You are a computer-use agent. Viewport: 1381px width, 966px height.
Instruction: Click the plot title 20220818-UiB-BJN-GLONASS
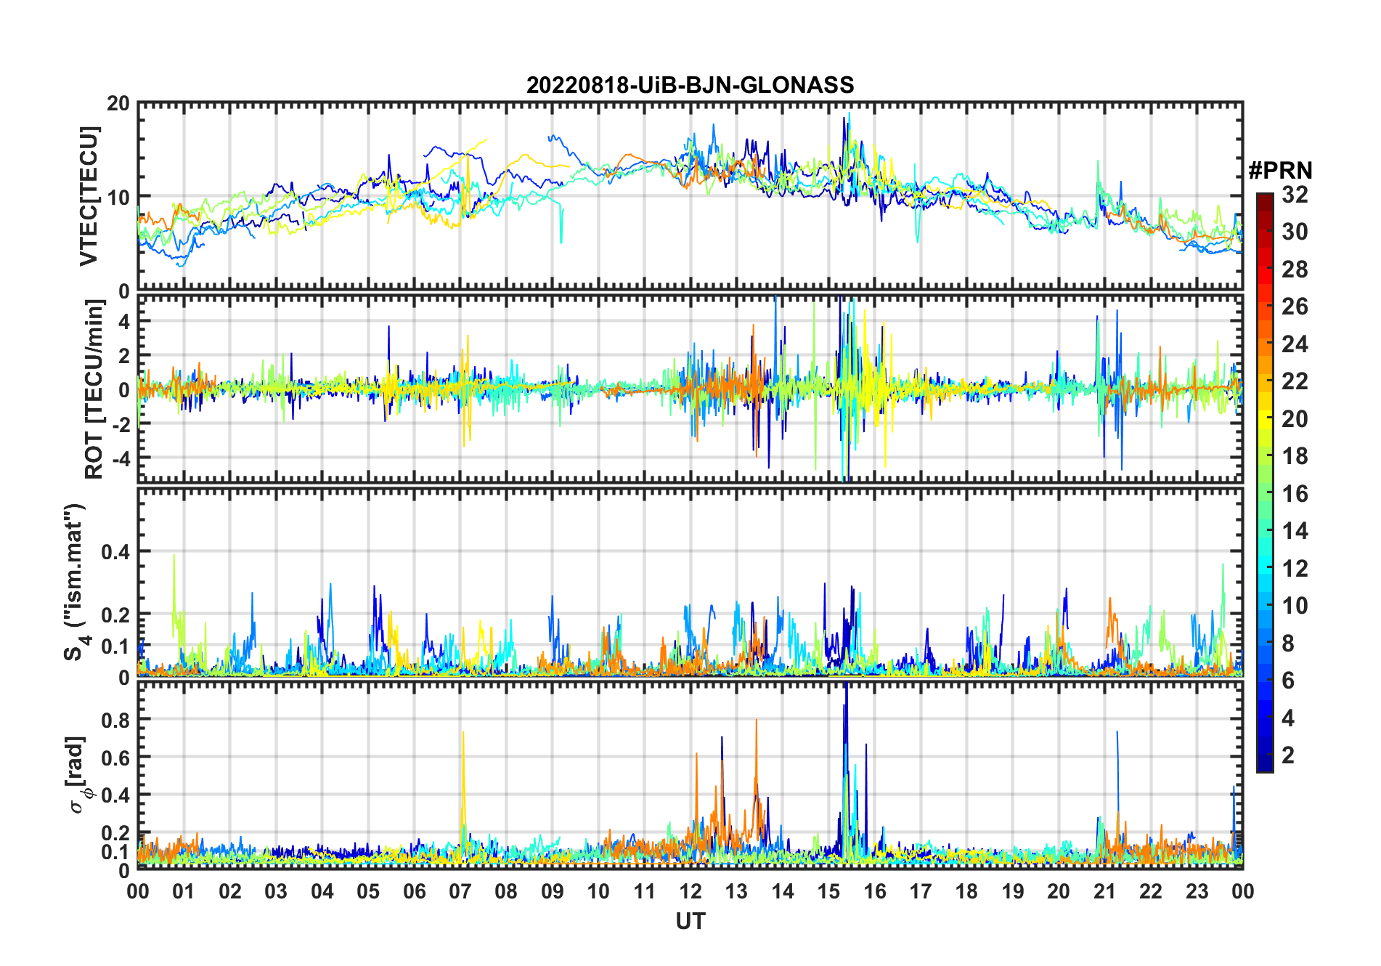point(690,85)
